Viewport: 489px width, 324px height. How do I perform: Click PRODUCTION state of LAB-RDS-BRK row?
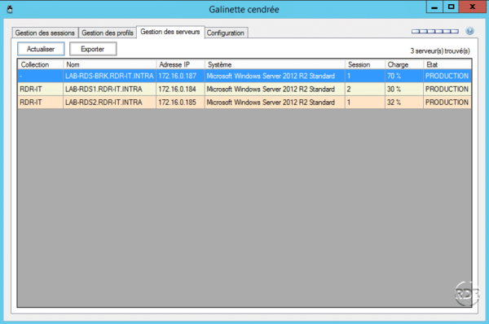click(x=447, y=76)
